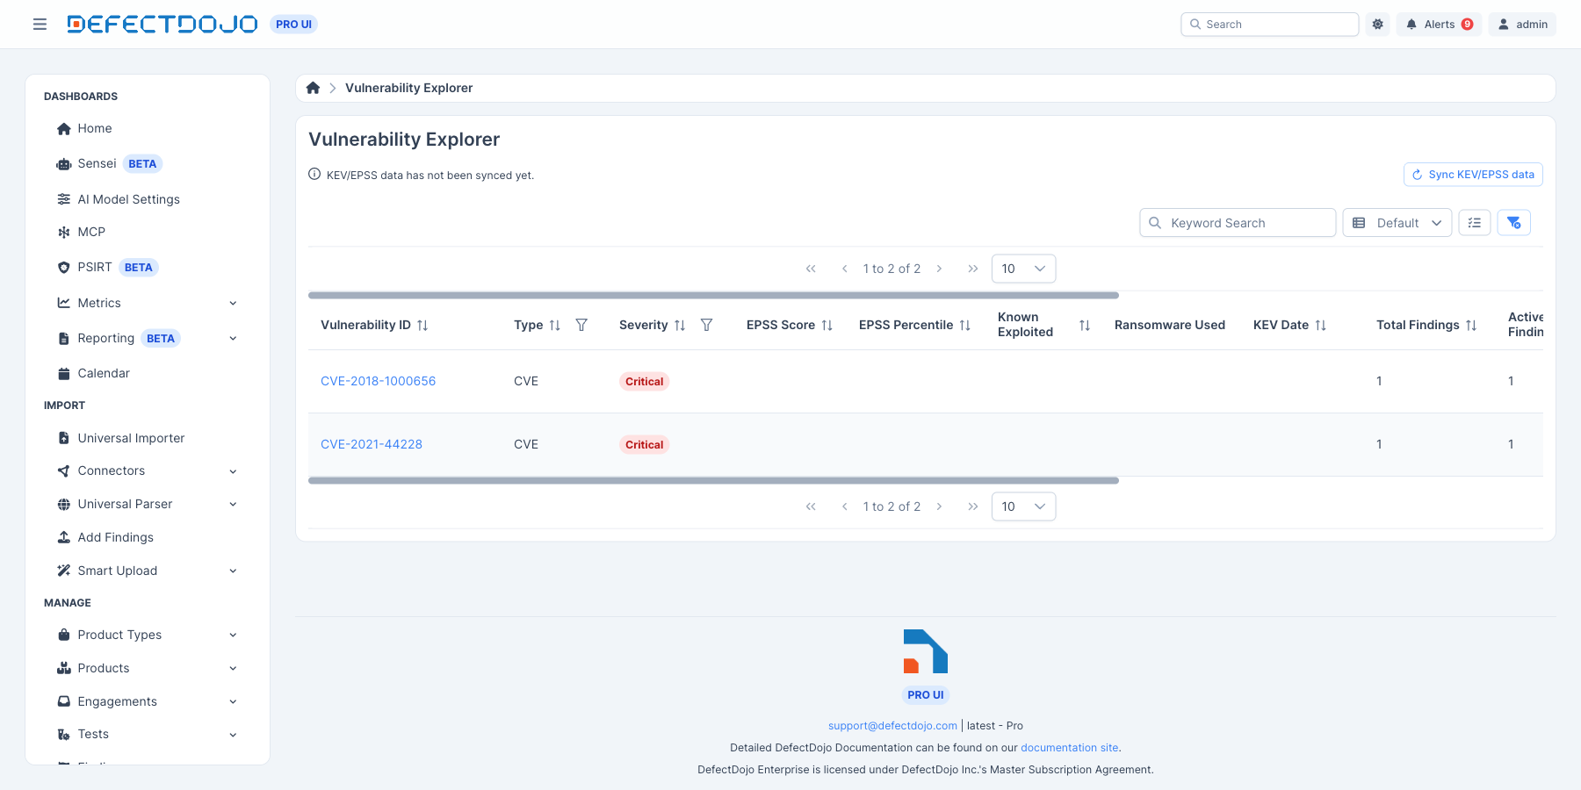Sort by Vulnerability ID column
The height and width of the screenshot is (790, 1581).
coord(422,325)
